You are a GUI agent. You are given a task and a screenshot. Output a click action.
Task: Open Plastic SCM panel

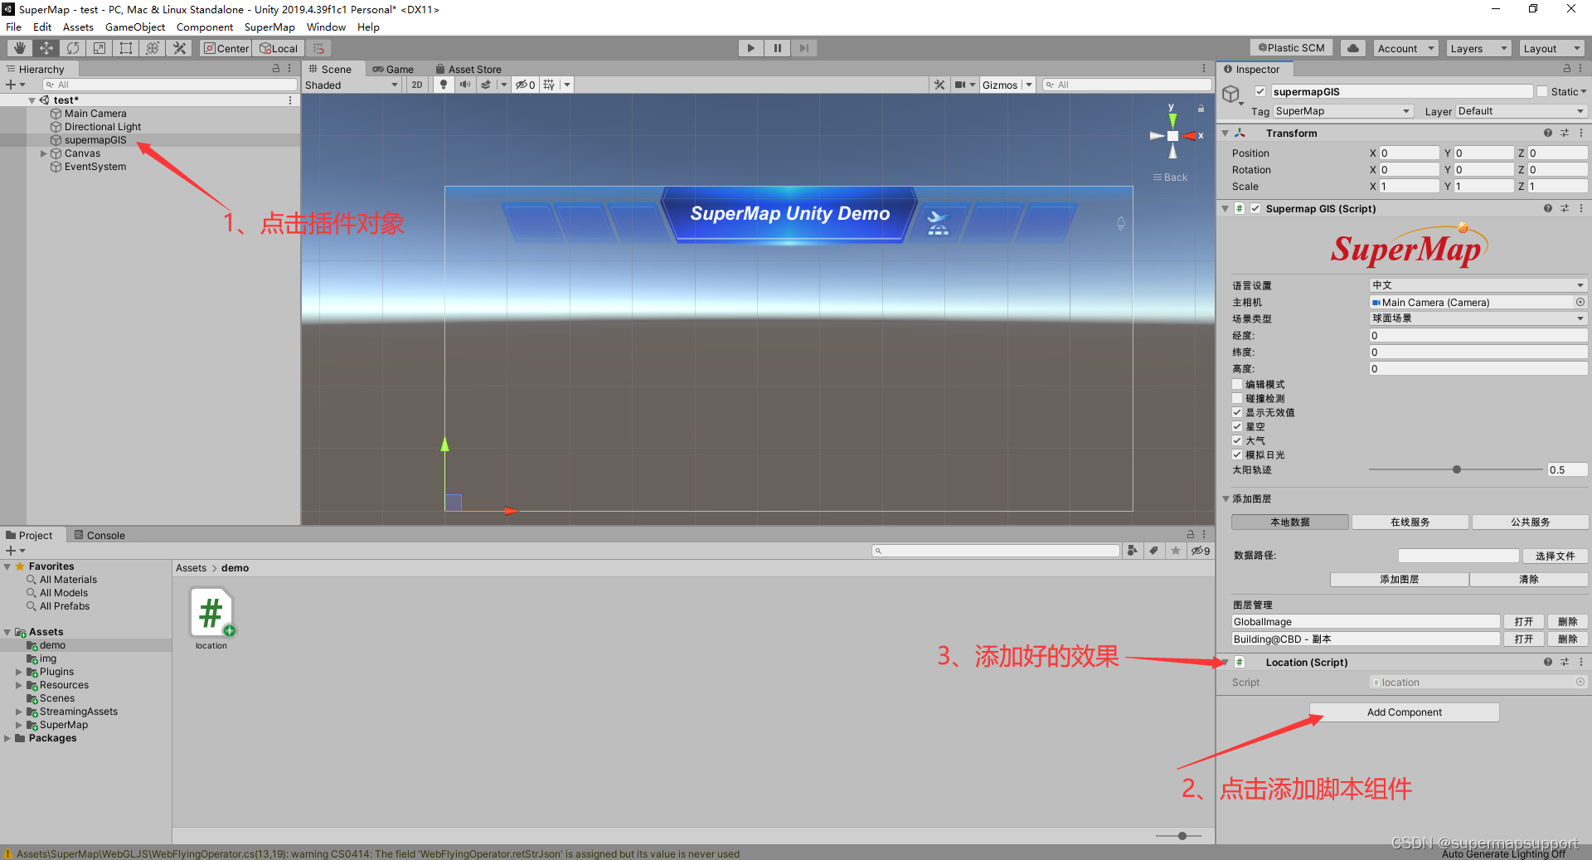(x=1291, y=48)
